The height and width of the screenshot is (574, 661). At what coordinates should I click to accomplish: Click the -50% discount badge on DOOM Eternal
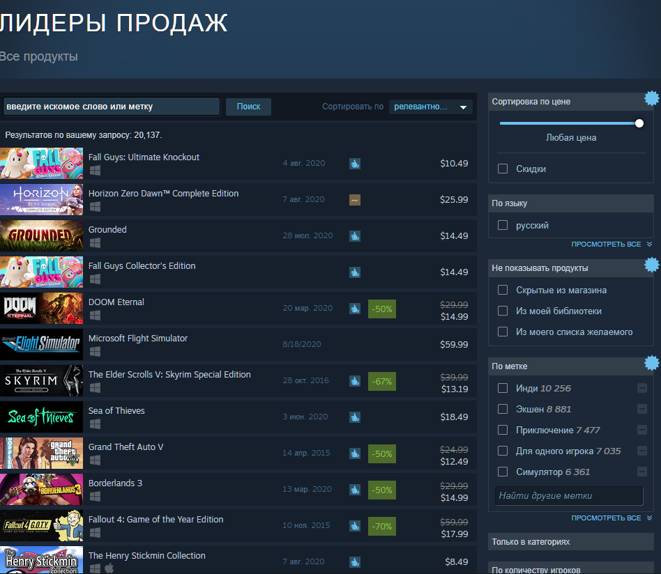point(382,309)
